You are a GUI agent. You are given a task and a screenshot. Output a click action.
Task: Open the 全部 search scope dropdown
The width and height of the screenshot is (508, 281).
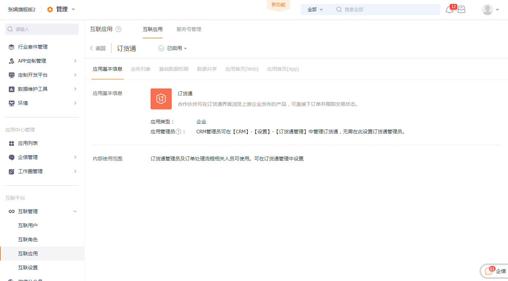[x=315, y=9]
